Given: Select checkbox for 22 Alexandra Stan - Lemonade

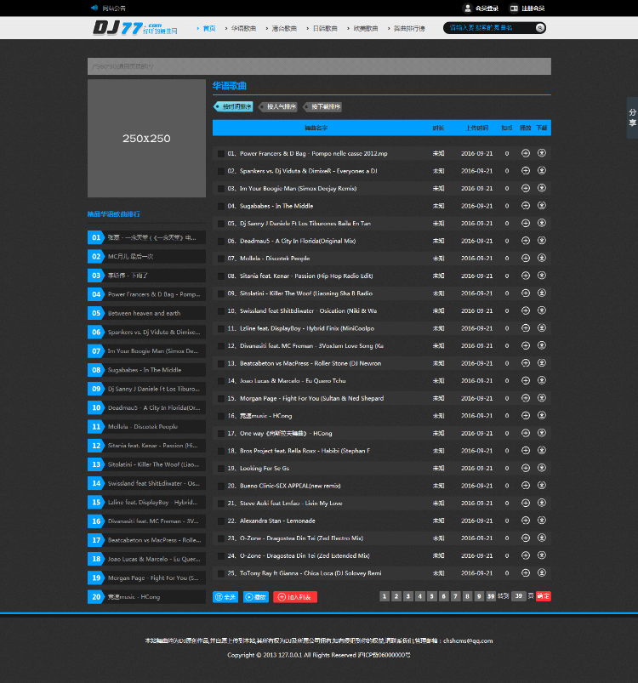Looking at the screenshot, I should click(221, 521).
